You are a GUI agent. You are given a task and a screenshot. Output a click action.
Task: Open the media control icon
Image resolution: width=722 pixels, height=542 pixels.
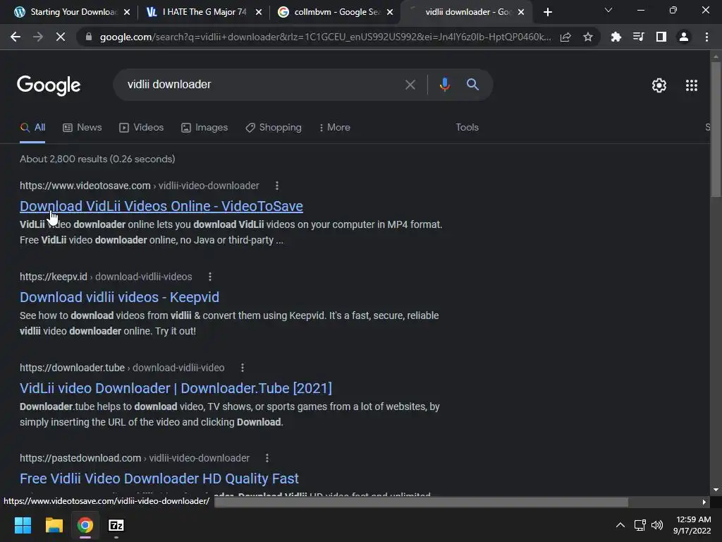(x=638, y=37)
